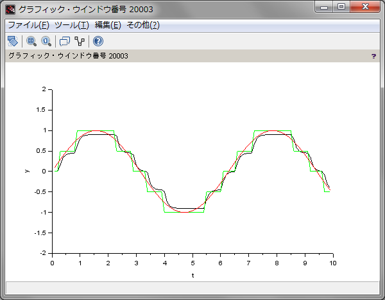Image resolution: width=385 pixels, height=300 pixels.
Task: Click the Scilab icon in title bar
Action: (x=10, y=10)
